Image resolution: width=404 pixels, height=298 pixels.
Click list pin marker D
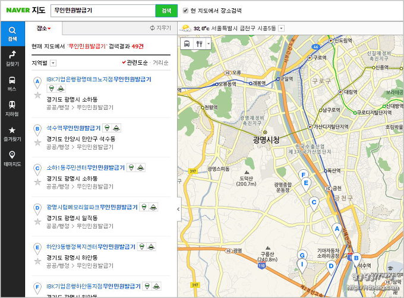tap(37, 209)
